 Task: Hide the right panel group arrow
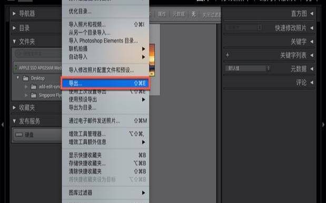[323, 125]
